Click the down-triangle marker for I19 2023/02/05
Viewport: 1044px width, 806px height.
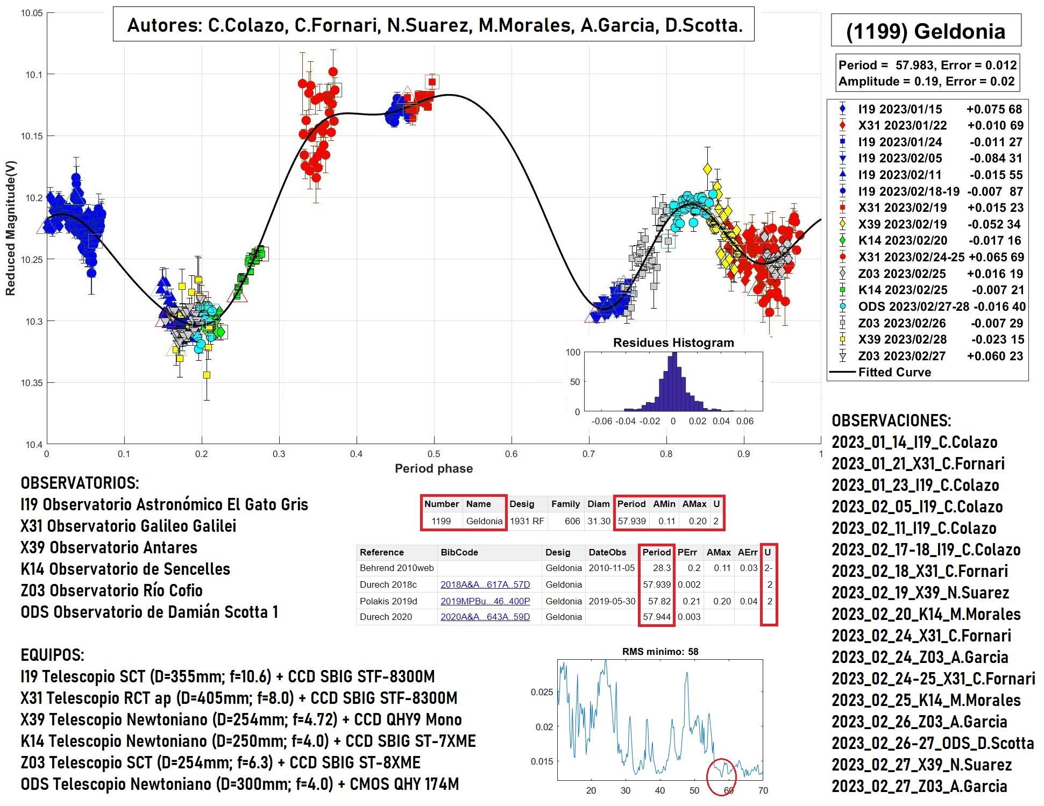843,158
